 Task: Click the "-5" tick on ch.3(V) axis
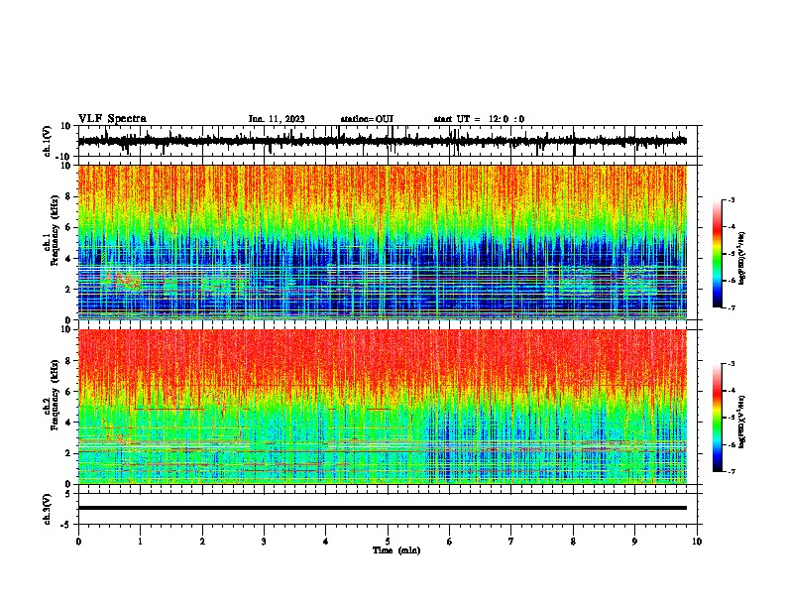(67, 525)
